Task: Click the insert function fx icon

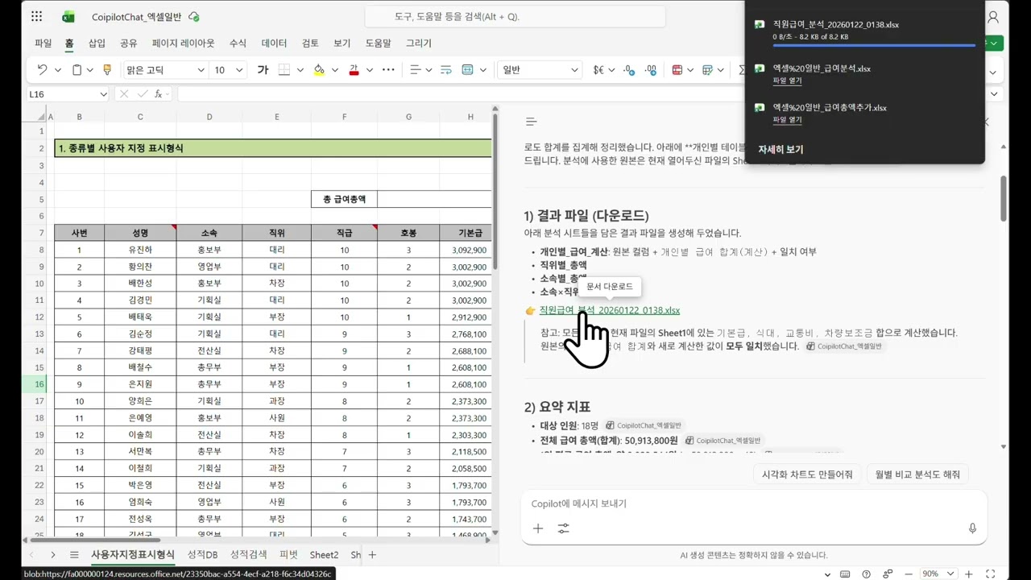Action: tap(159, 94)
